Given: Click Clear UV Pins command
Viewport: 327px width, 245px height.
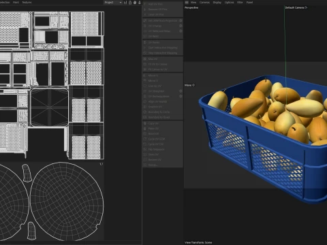Looking at the screenshot, I should pos(163,14).
